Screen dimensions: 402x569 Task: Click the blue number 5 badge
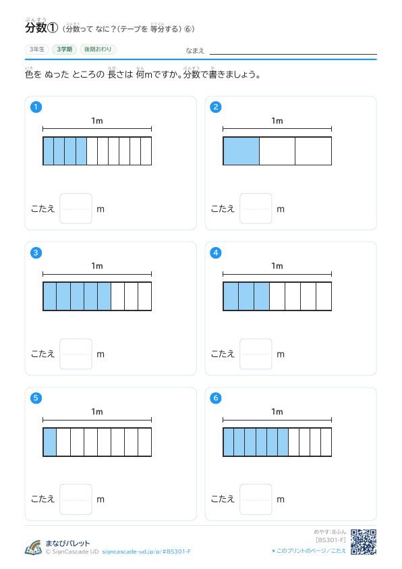[36, 398]
